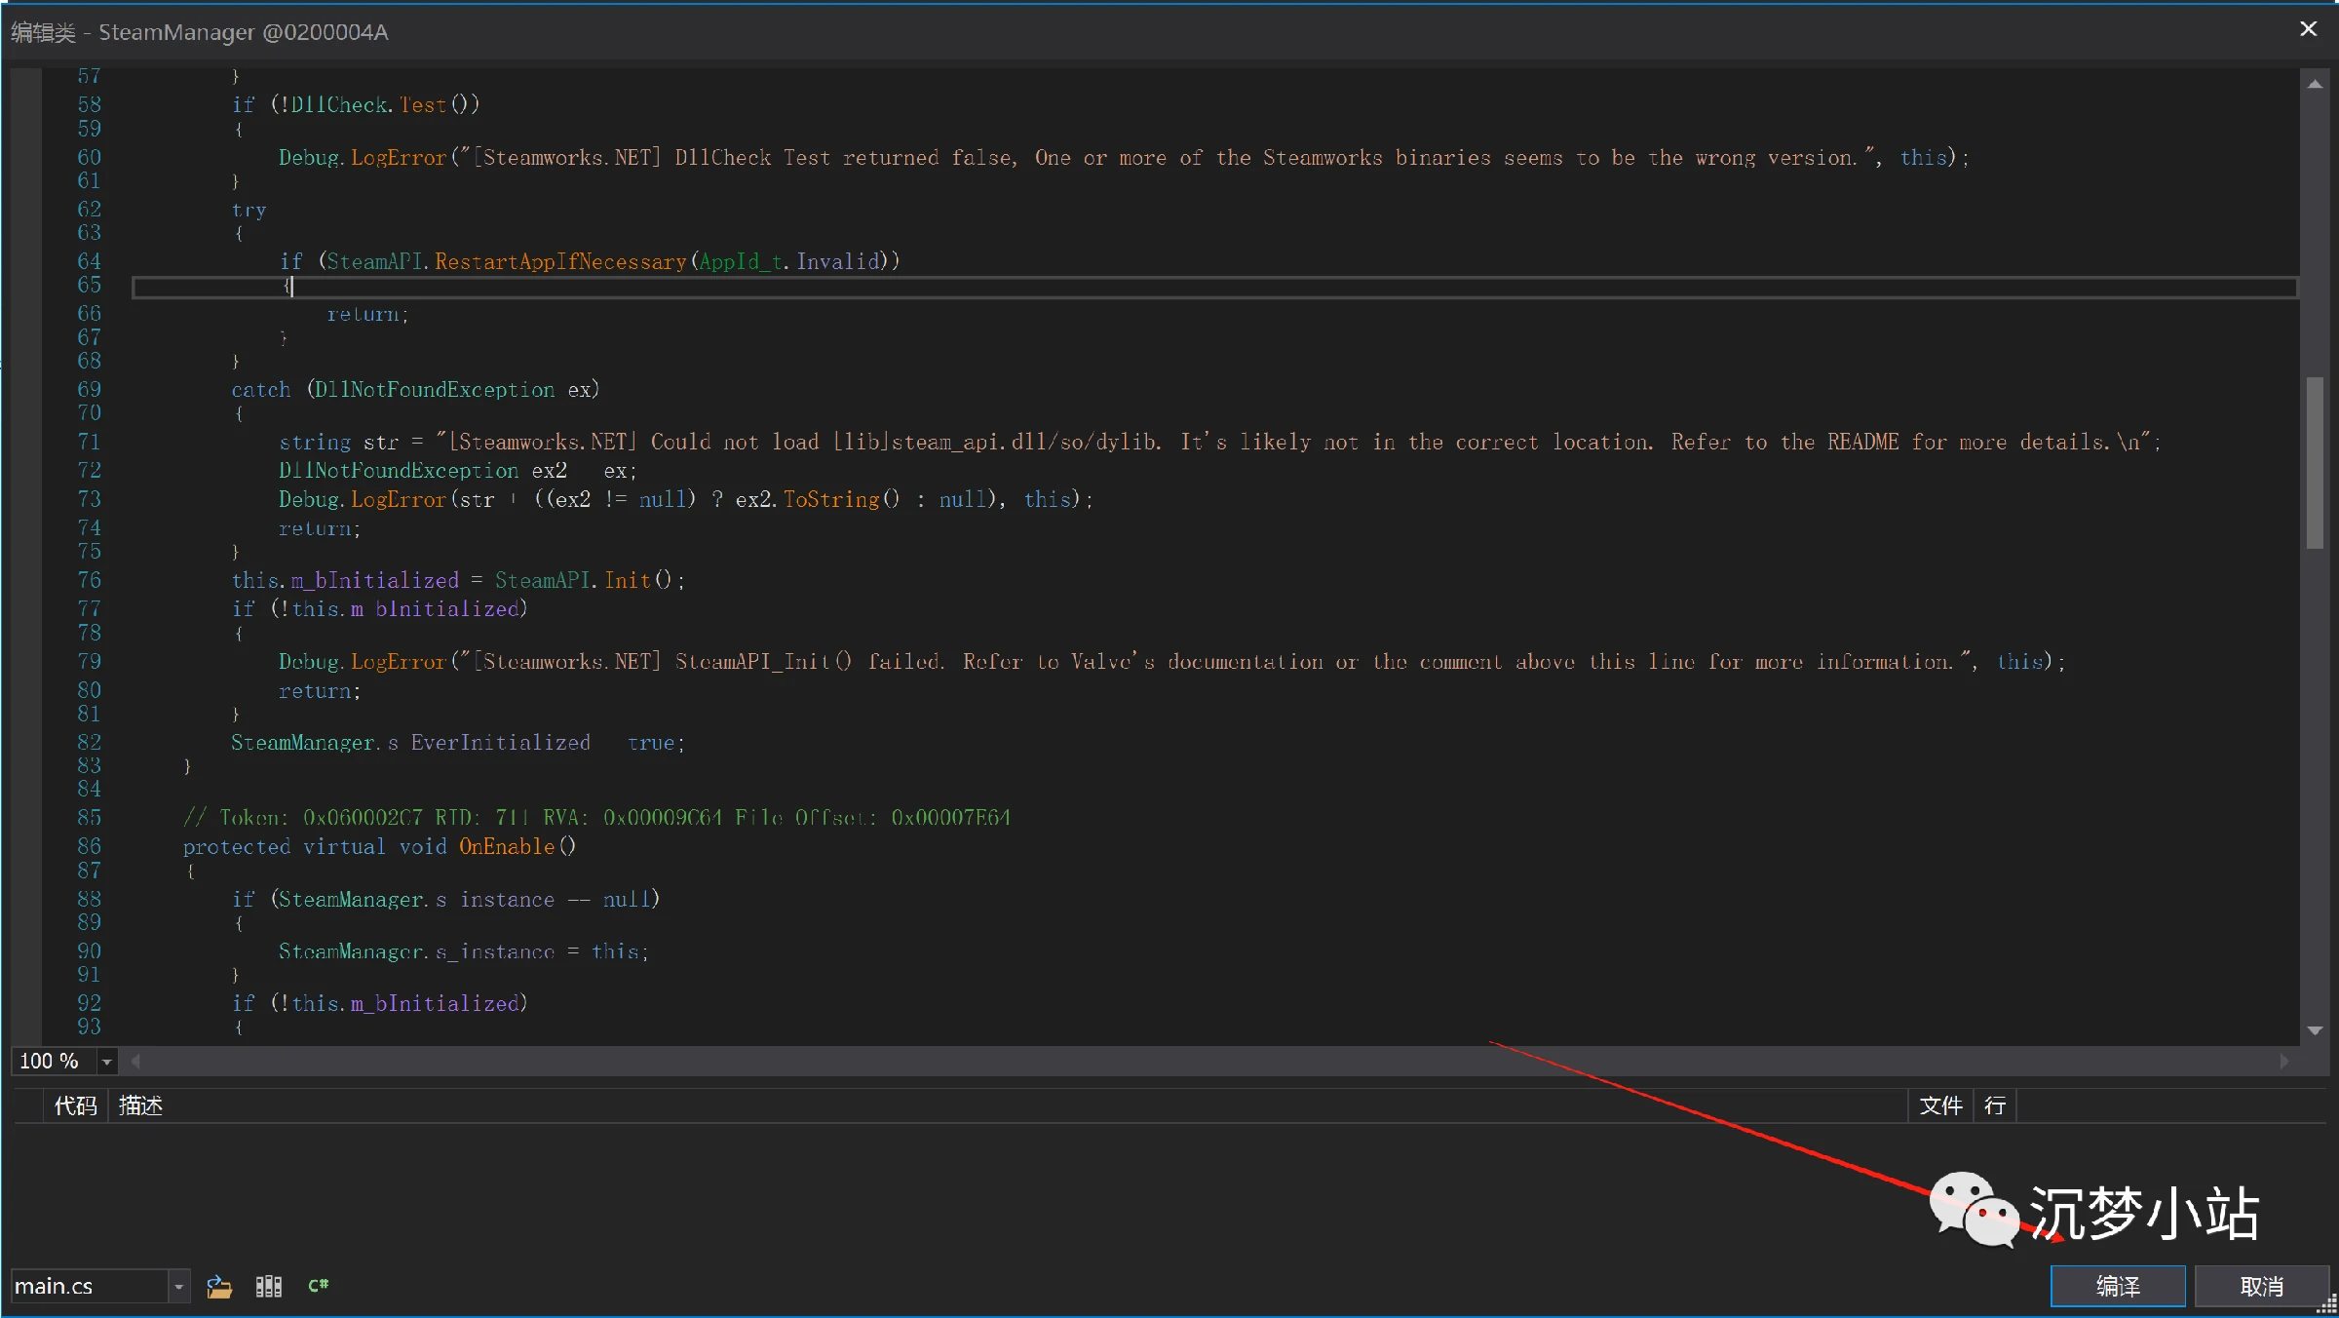Open the 100 % zoom dropdown

tap(107, 1062)
